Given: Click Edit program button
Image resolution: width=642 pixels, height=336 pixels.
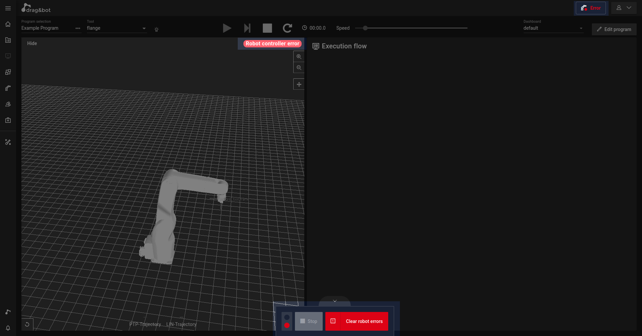Looking at the screenshot, I should click(614, 29).
